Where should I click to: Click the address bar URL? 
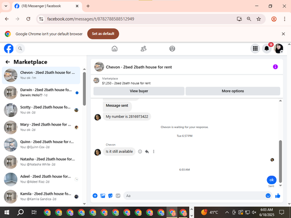click(91, 19)
